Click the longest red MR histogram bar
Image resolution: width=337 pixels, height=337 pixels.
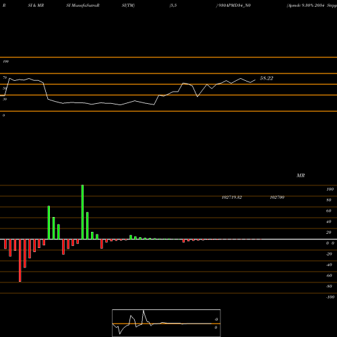(x=20, y=260)
